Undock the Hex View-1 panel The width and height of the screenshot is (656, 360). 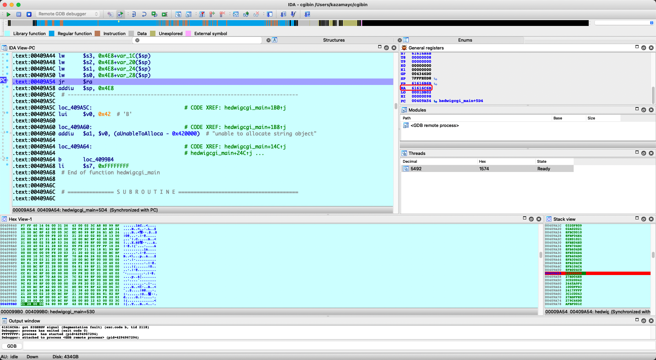tap(531, 219)
